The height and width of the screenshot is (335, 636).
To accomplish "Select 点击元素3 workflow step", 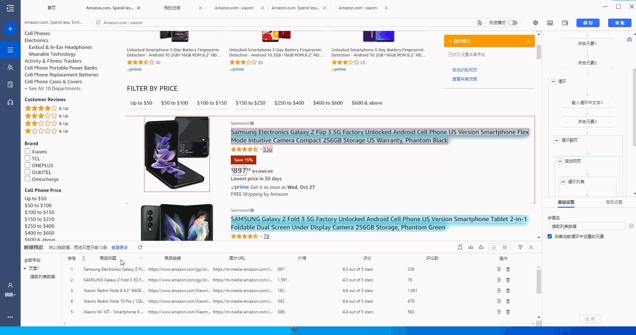I will click(587, 122).
